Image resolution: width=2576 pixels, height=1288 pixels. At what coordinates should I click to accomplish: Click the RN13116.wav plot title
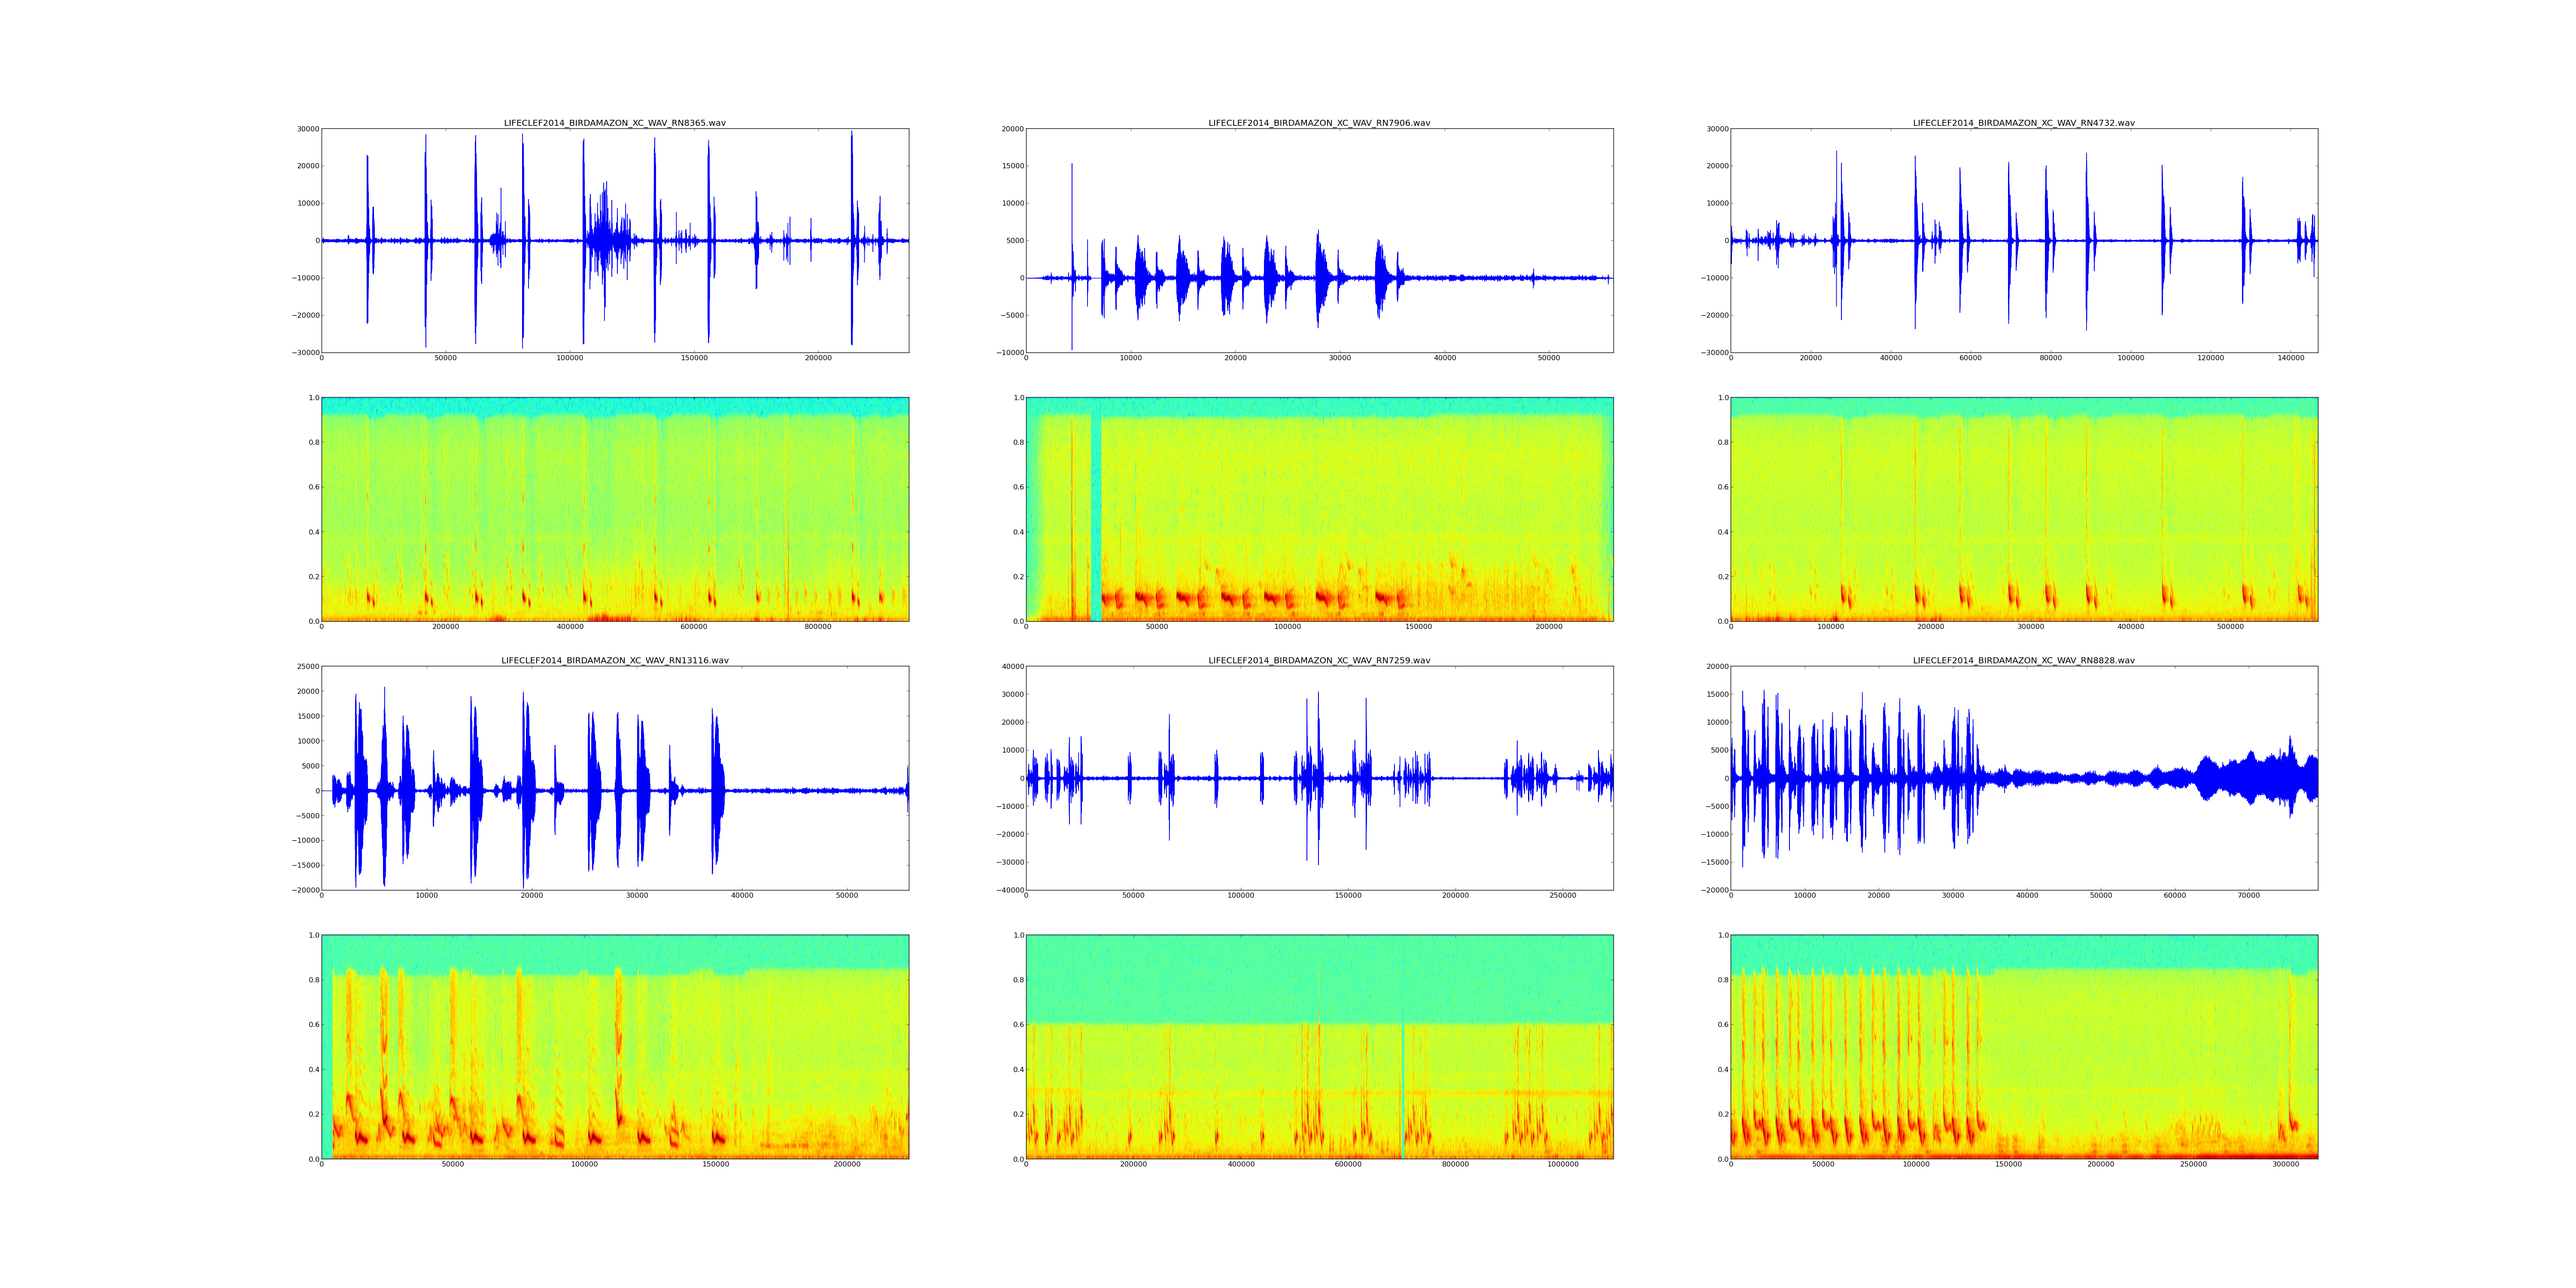coord(614,660)
